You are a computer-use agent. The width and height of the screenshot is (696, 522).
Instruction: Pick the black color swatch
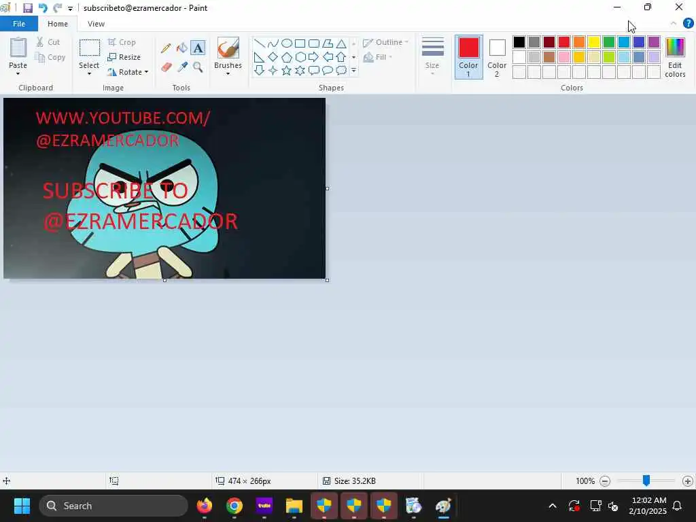point(519,42)
